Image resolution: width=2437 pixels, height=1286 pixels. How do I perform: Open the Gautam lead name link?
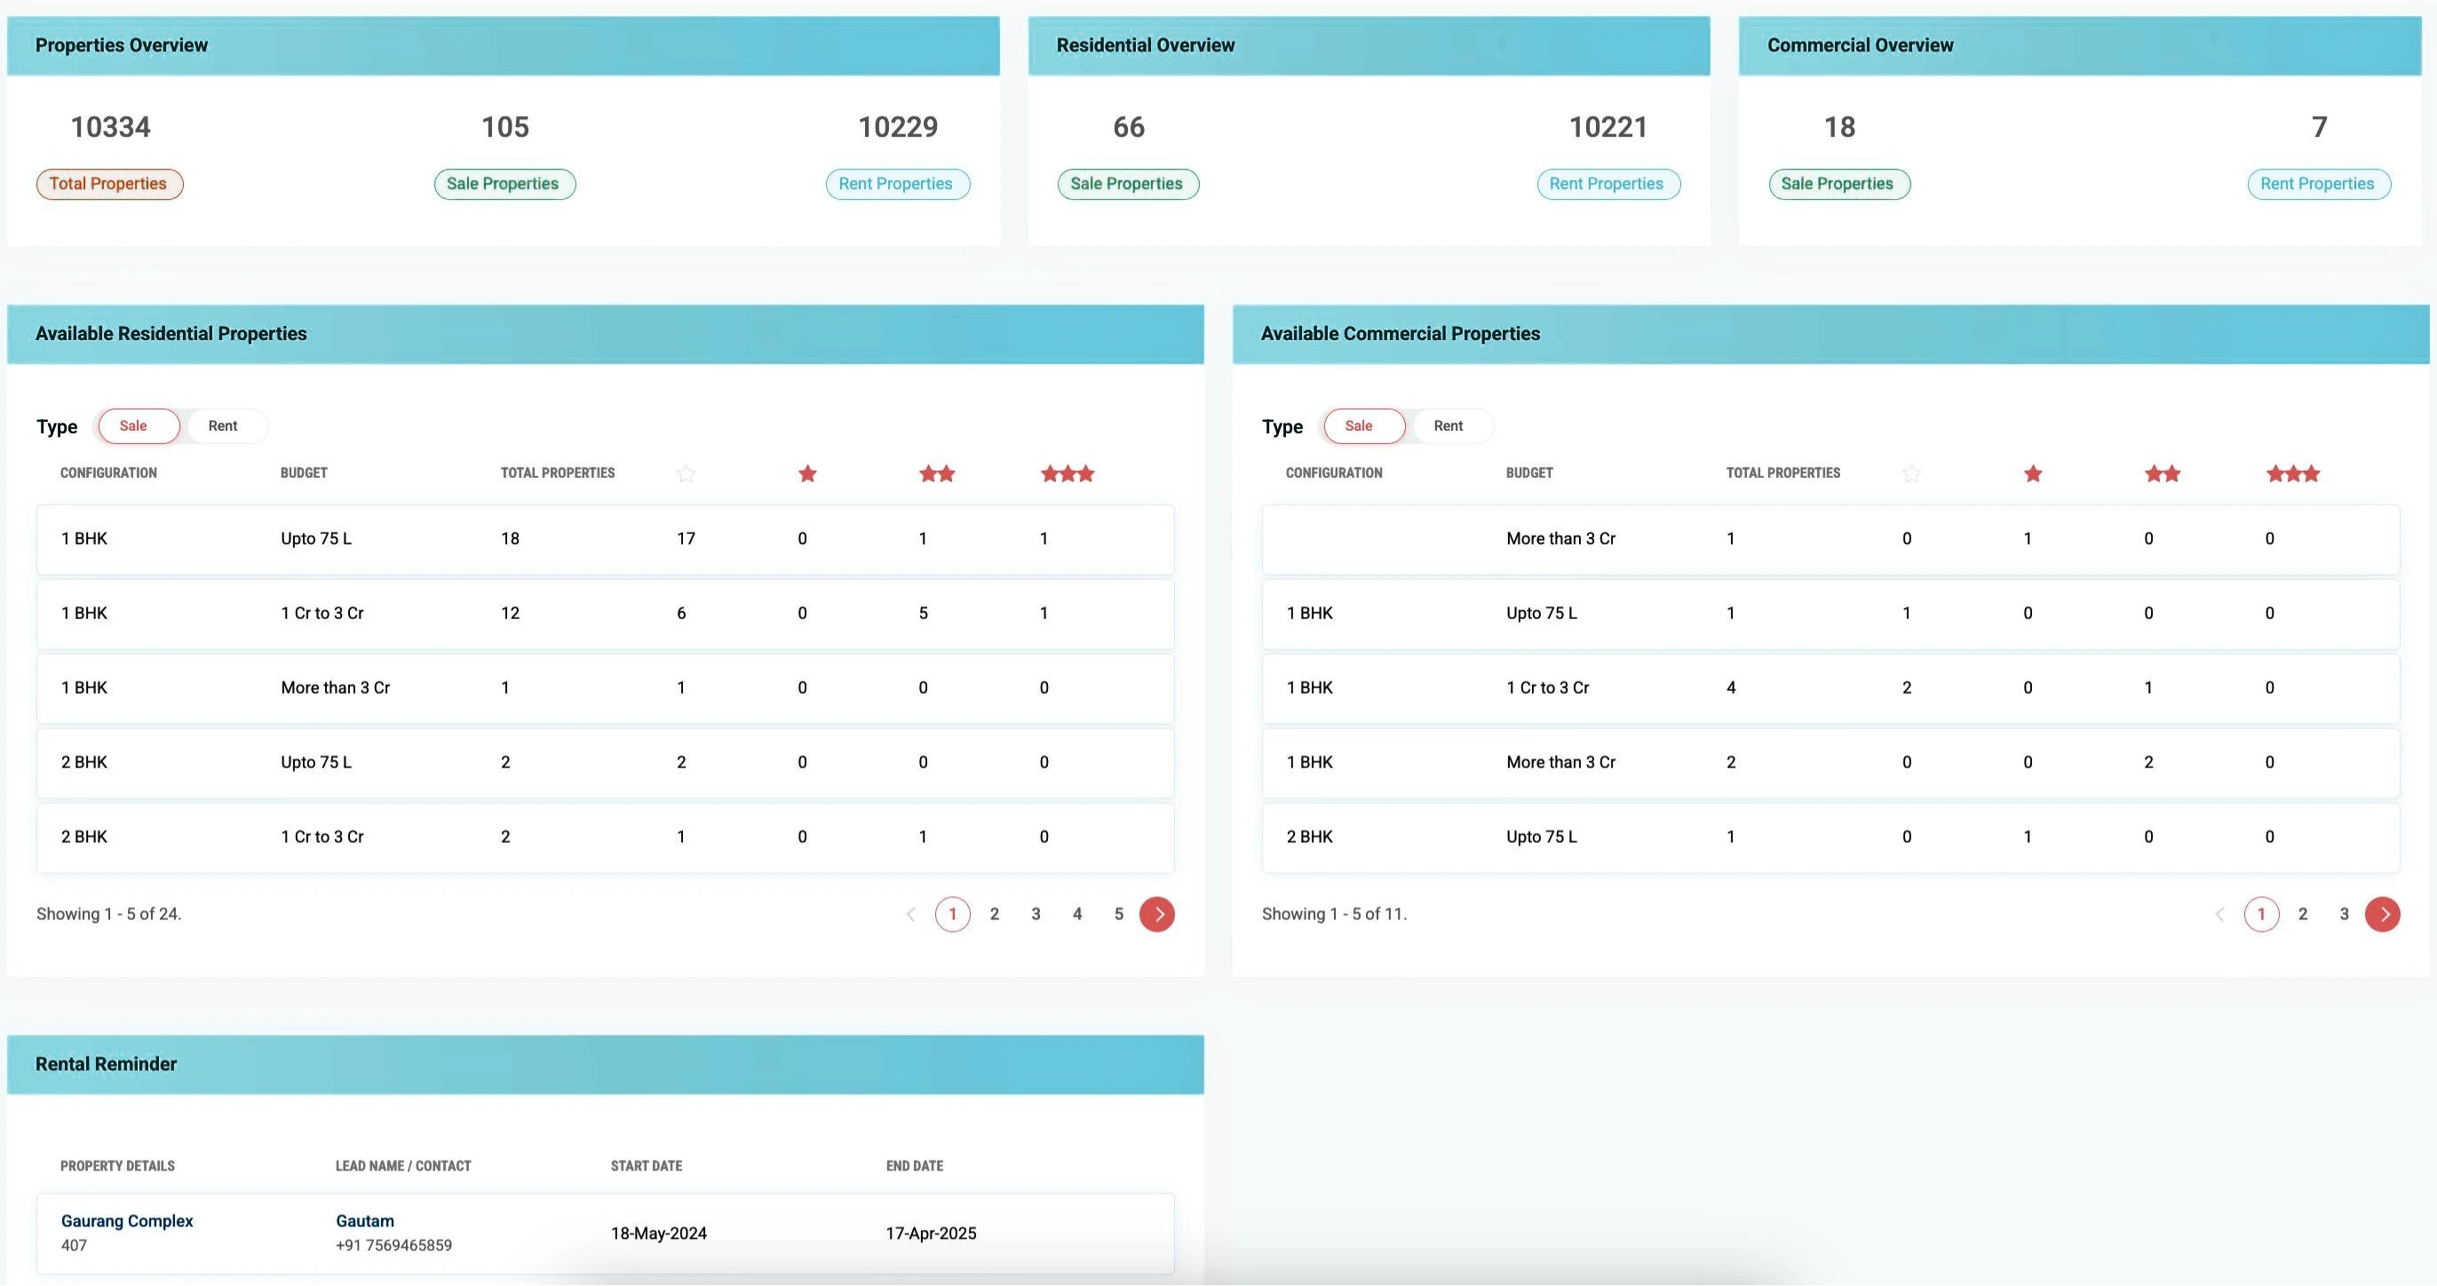pyautogui.click(x=365, y=1220)
